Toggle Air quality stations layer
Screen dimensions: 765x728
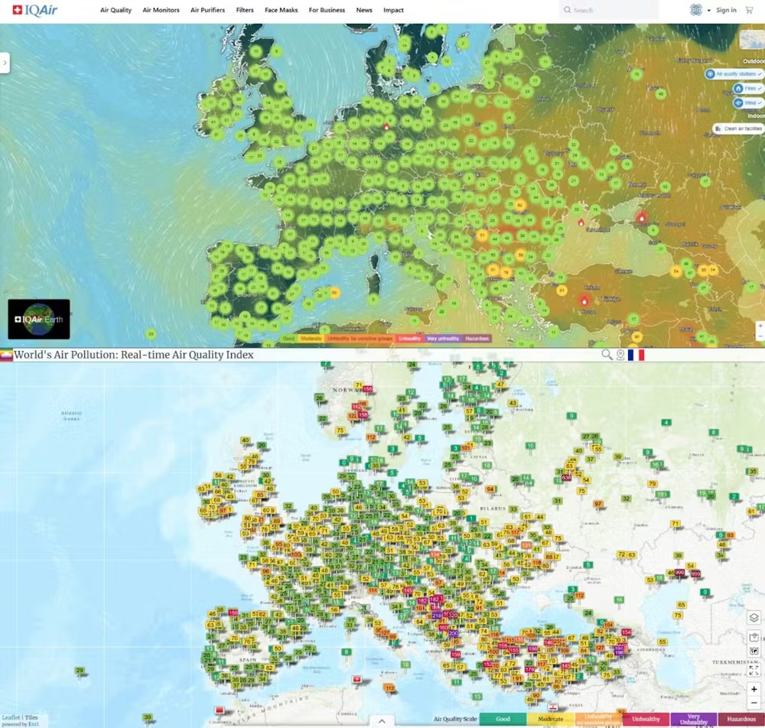click(x=735, y=74)
